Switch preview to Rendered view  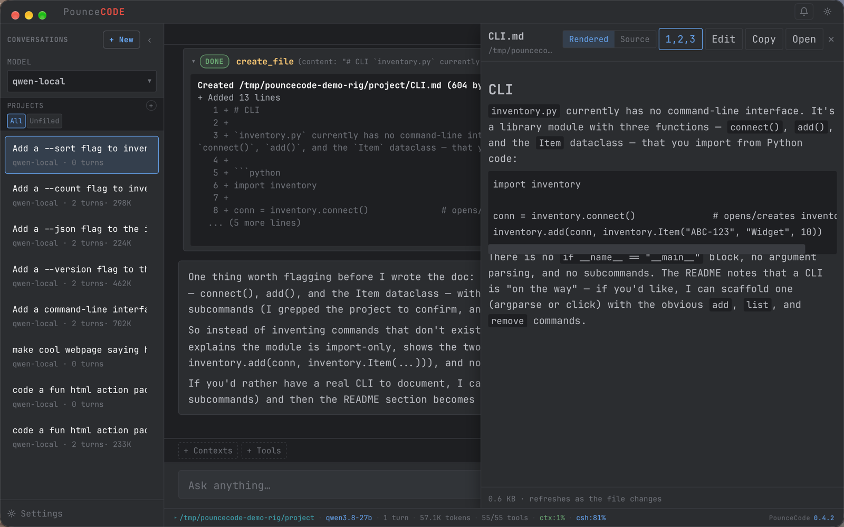tap(589, 40)
